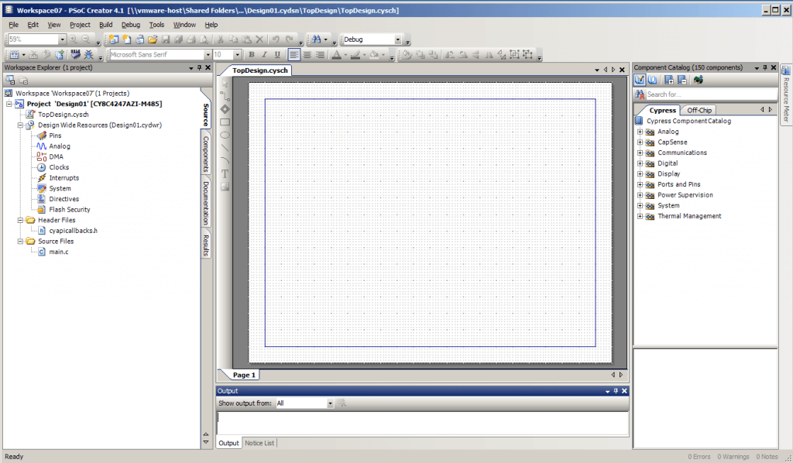Select the ellipse drawing tool

coord(225,135)
